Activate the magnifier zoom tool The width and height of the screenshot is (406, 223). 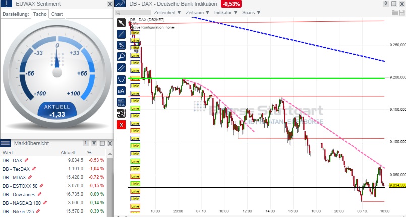click(121, 56)
